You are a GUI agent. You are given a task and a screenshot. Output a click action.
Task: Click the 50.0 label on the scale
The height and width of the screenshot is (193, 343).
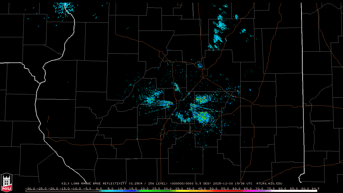coord(213,188)
